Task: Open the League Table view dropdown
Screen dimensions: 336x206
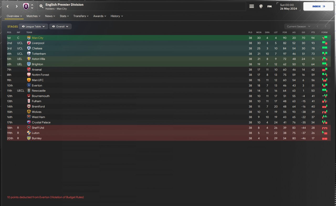Action: (33, 27)
